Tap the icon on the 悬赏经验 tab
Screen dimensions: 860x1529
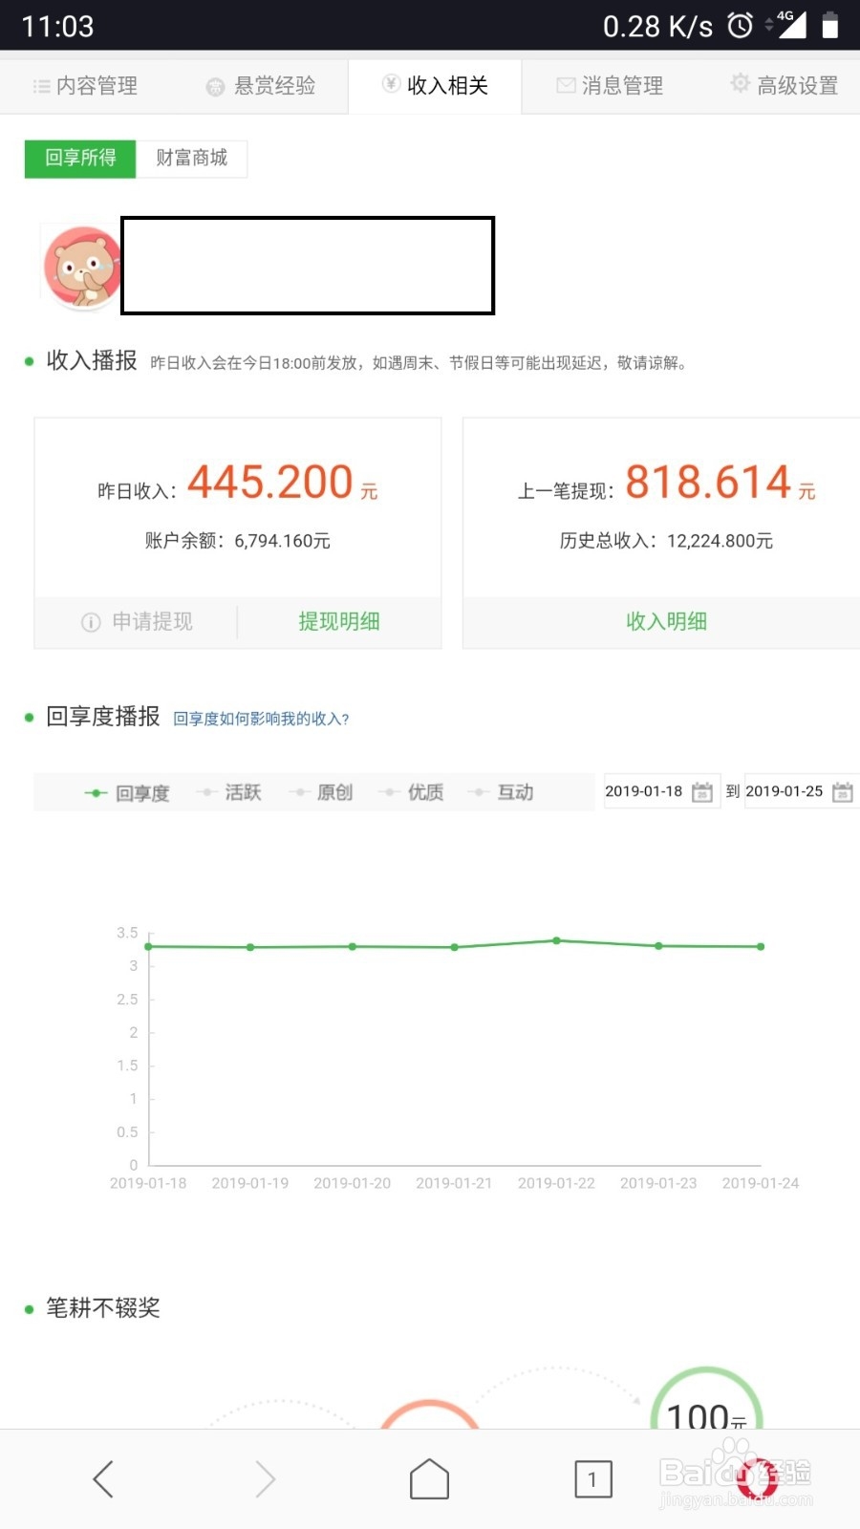tap(216, 87)
